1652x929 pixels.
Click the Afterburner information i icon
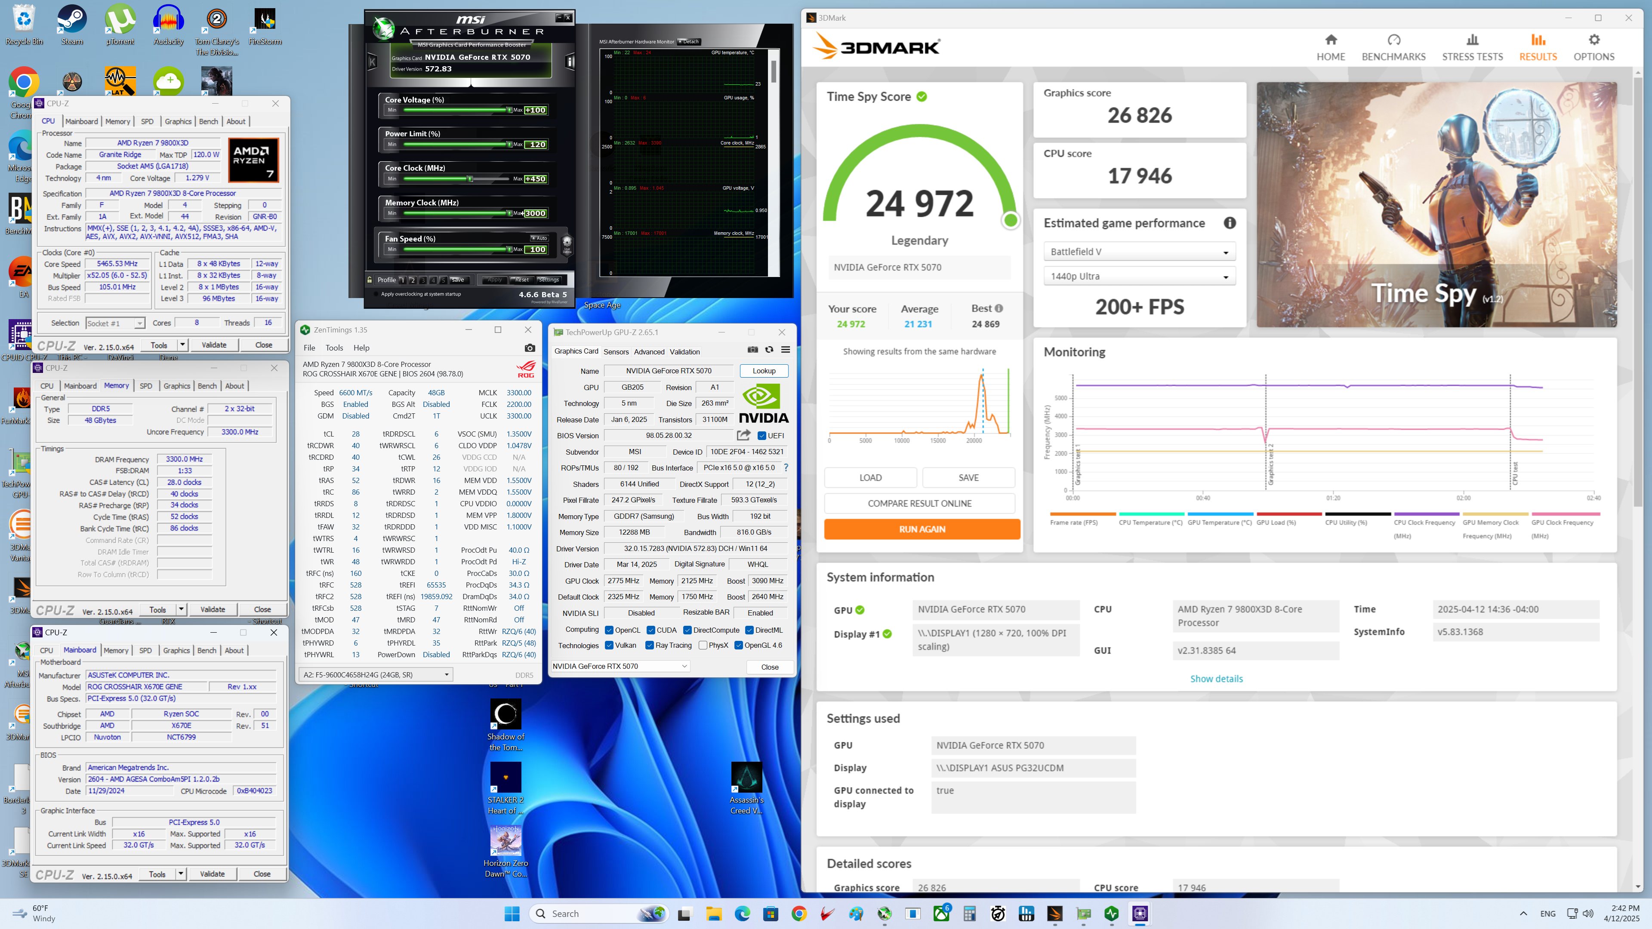click(x=570, y=62)
